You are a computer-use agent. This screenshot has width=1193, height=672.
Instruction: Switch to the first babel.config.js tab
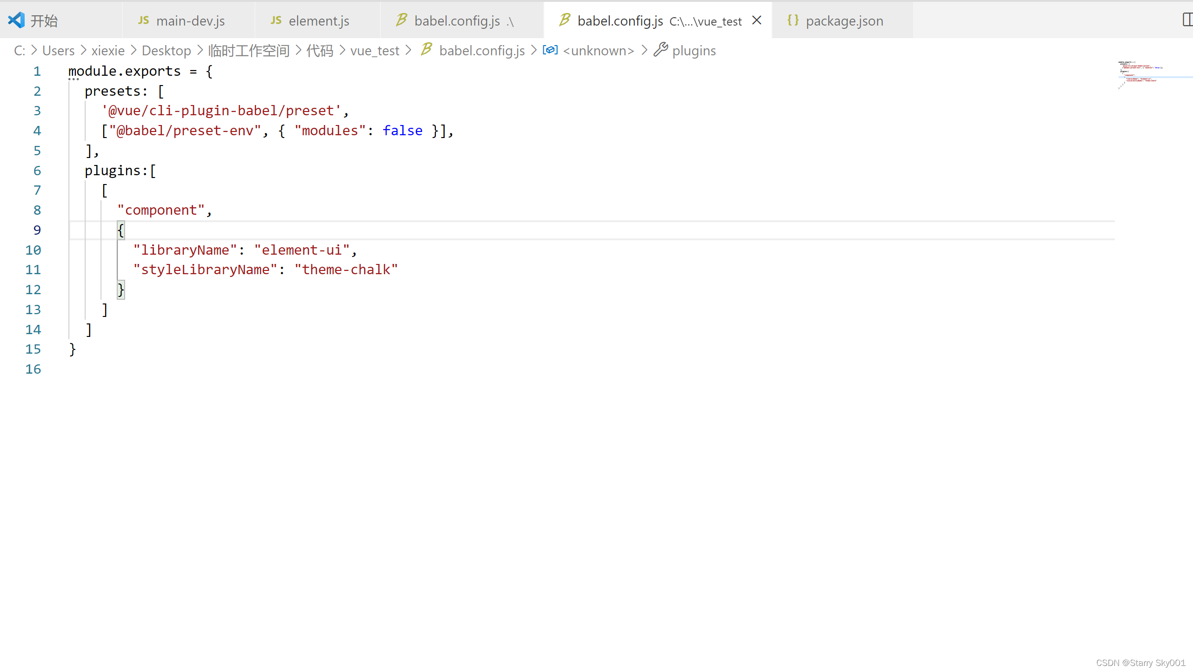[x=457, y=21]
